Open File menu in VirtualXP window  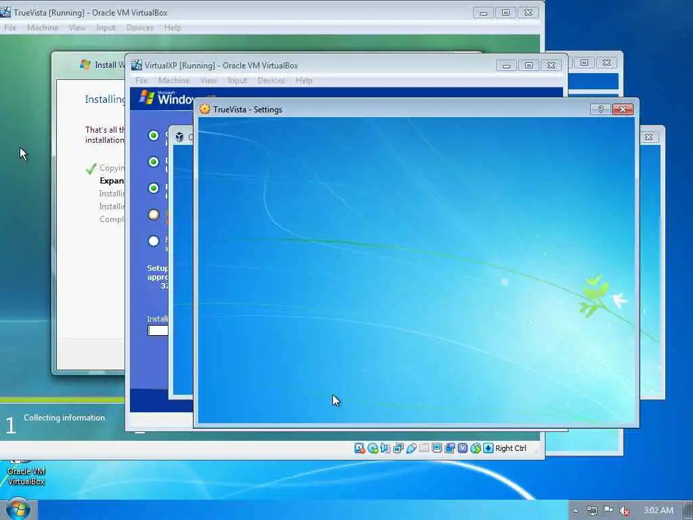[141, 80]
